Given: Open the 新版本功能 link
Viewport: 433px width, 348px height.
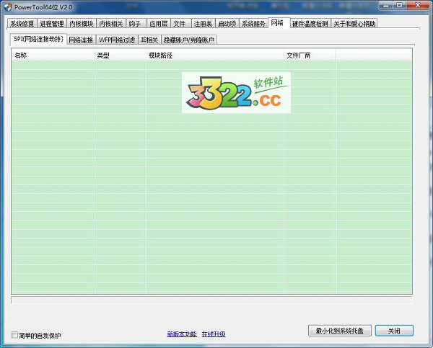Looking at the screenshot, I should click(x=182, y=334).
